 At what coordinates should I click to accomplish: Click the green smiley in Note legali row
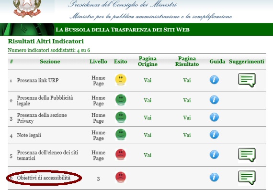coord(121,135)
